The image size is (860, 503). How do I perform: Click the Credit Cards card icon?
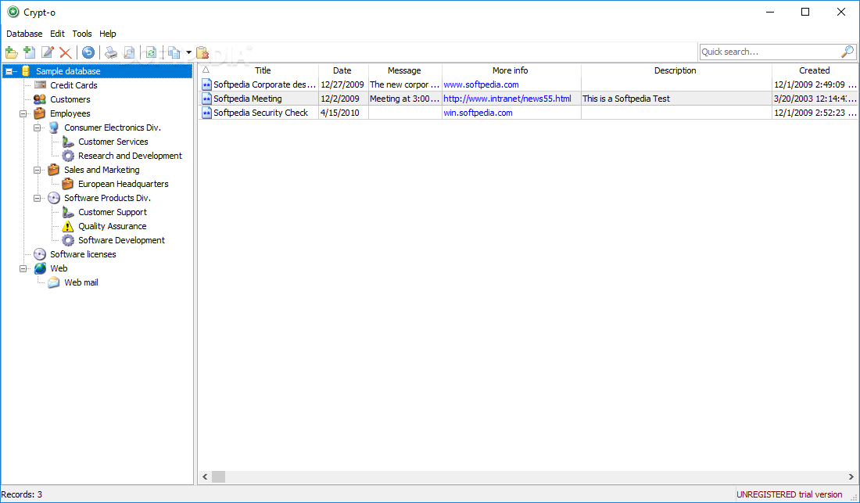point(40,85)
